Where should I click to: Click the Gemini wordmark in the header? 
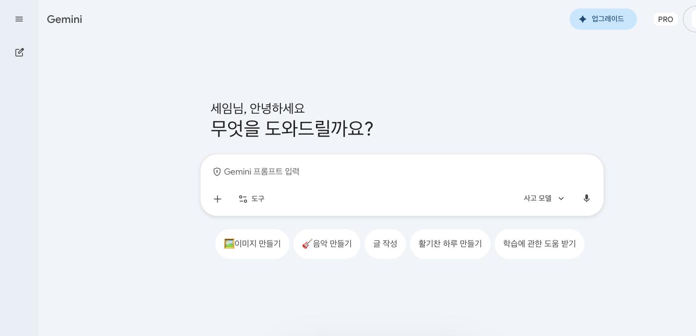pyautogui.click(x=64, y=19)
